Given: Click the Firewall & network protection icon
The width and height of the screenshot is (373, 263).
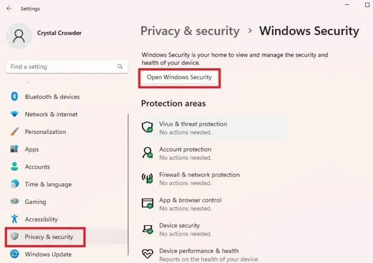Looking at the screenshot, I should tap(147, 178).
